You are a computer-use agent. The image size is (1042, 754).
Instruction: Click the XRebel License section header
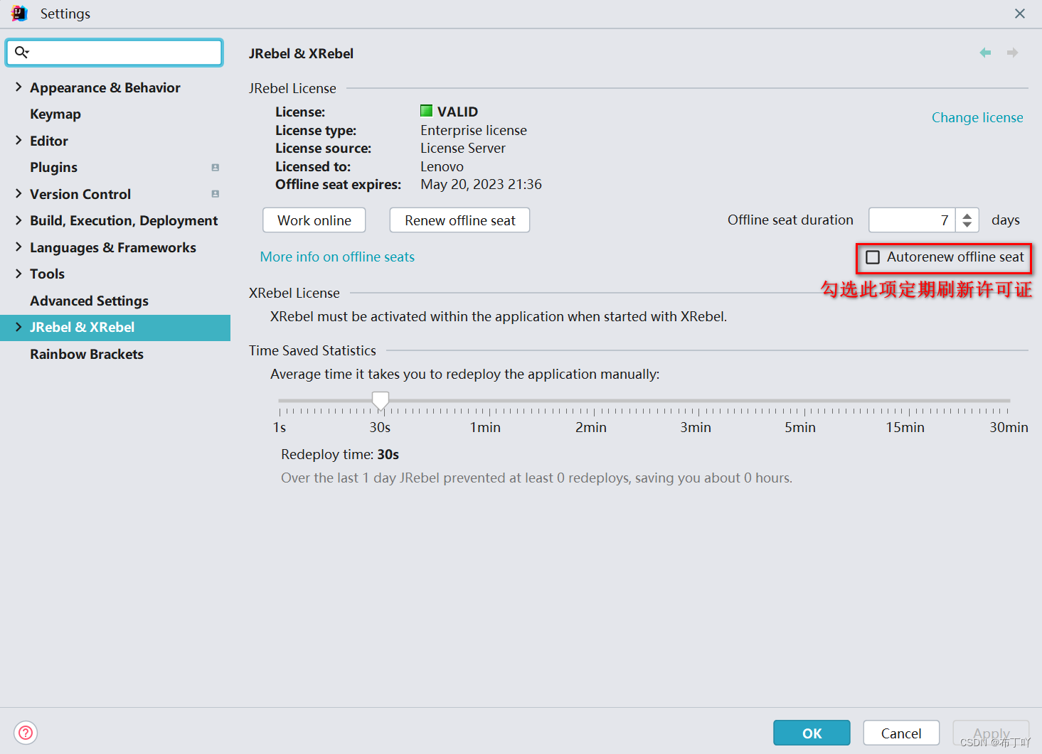pos(294,293)
